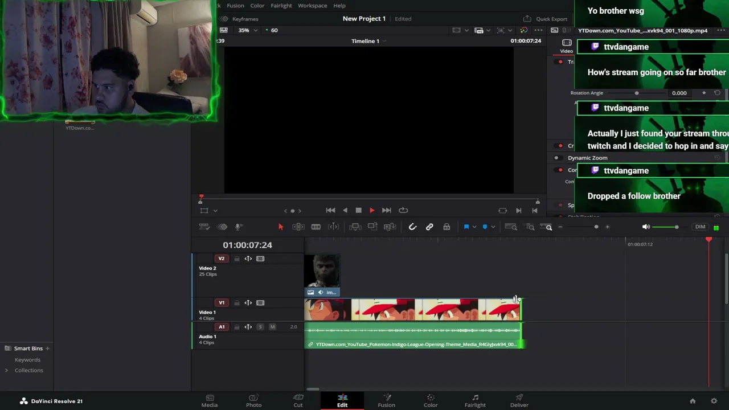
Task: Select the Keywords smart bin
Action: point(27,360)
